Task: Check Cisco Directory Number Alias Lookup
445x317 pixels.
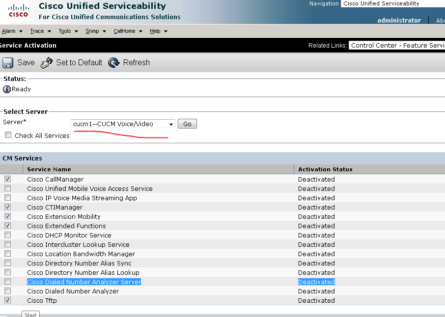Action: [x=8, y=272]
